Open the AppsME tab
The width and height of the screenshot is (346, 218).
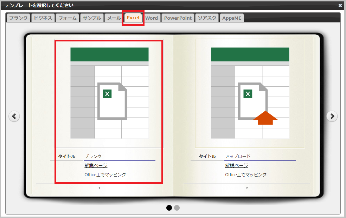232,18
